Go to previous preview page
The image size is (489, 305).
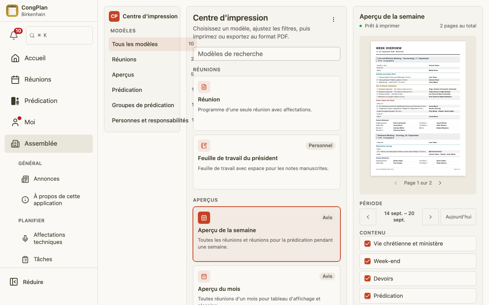tap(396, 183)
